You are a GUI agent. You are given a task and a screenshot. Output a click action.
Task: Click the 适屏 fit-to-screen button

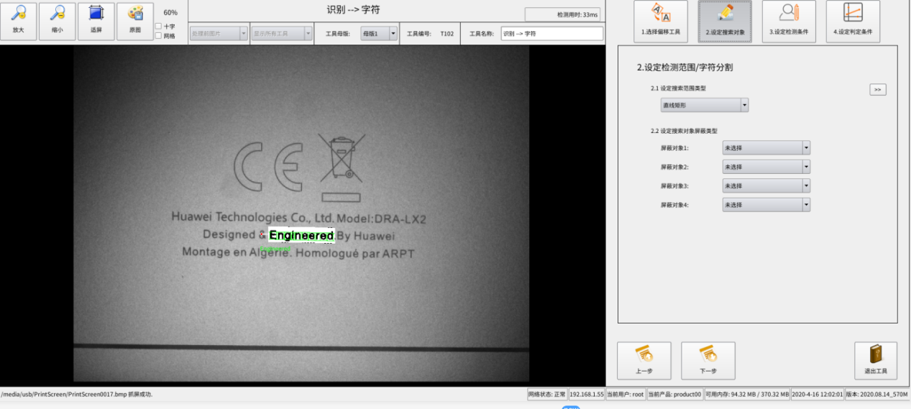(96, 21)
